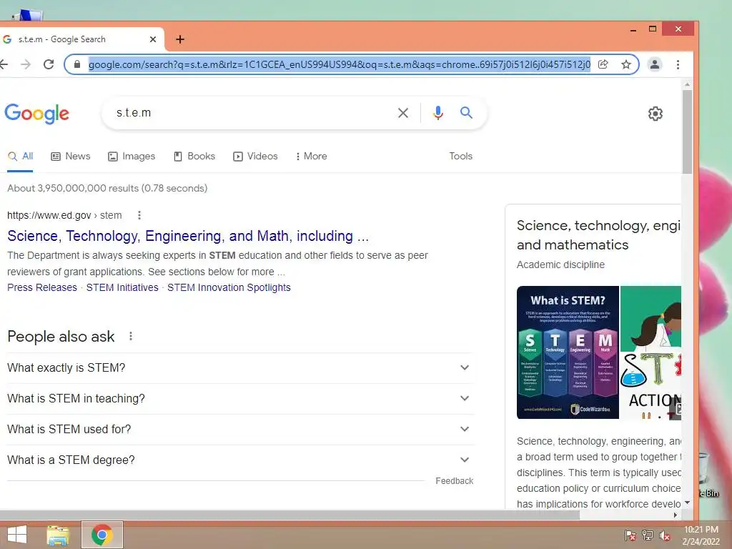Click the blue magnifier search button
The width and height of the screenshot is (732, 549).
point(466,112)
